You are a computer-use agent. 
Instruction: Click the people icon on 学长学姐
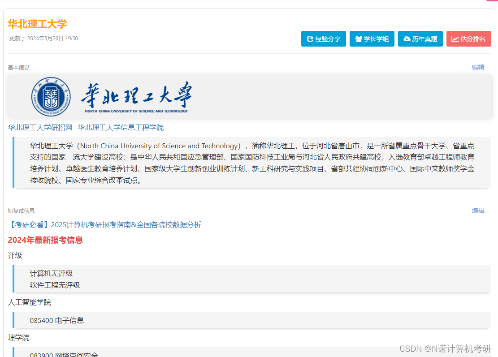tap(359, 39)
